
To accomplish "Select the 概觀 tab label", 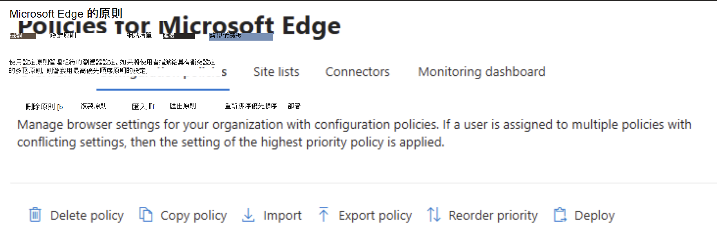I will pos(16,36).
